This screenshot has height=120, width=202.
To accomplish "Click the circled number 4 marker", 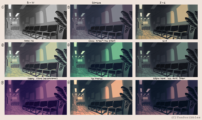I will click(68, 45).
